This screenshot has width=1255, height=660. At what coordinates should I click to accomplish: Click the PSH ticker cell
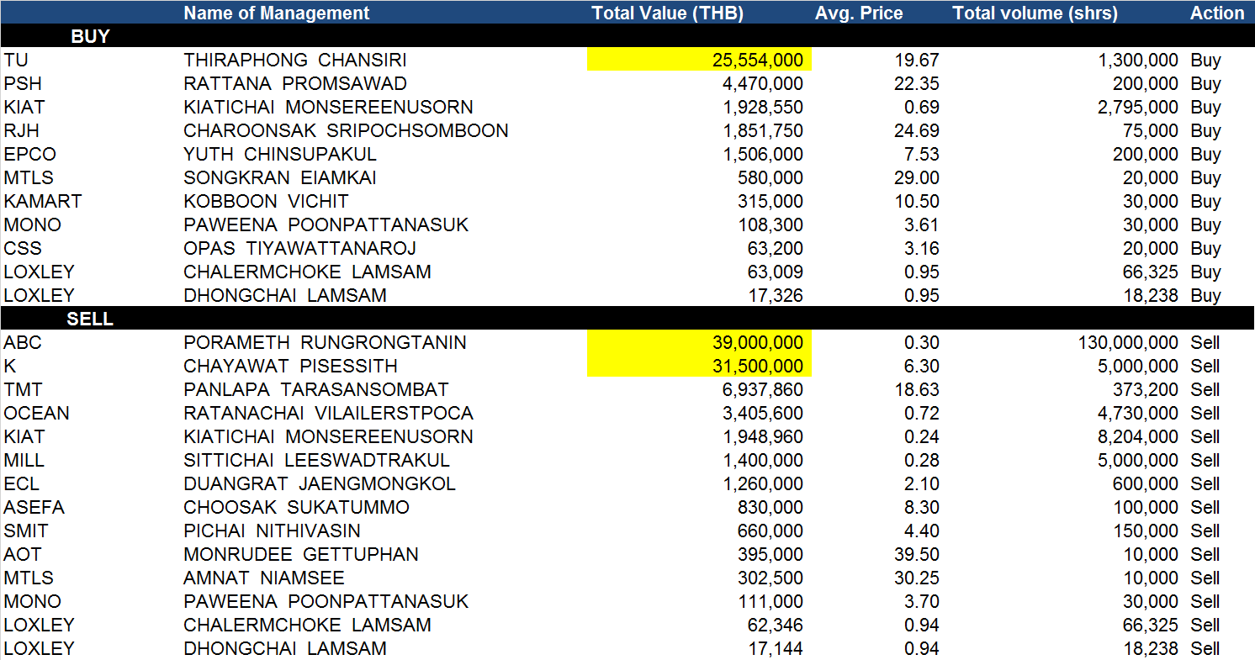point(22,83)
